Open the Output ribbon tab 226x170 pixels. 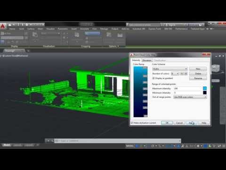click(x=115, y=29)
